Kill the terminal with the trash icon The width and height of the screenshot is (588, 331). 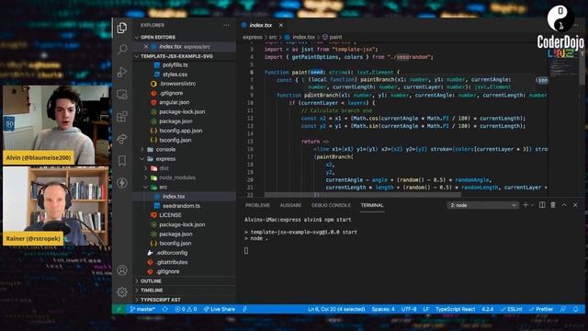(553, 205)
